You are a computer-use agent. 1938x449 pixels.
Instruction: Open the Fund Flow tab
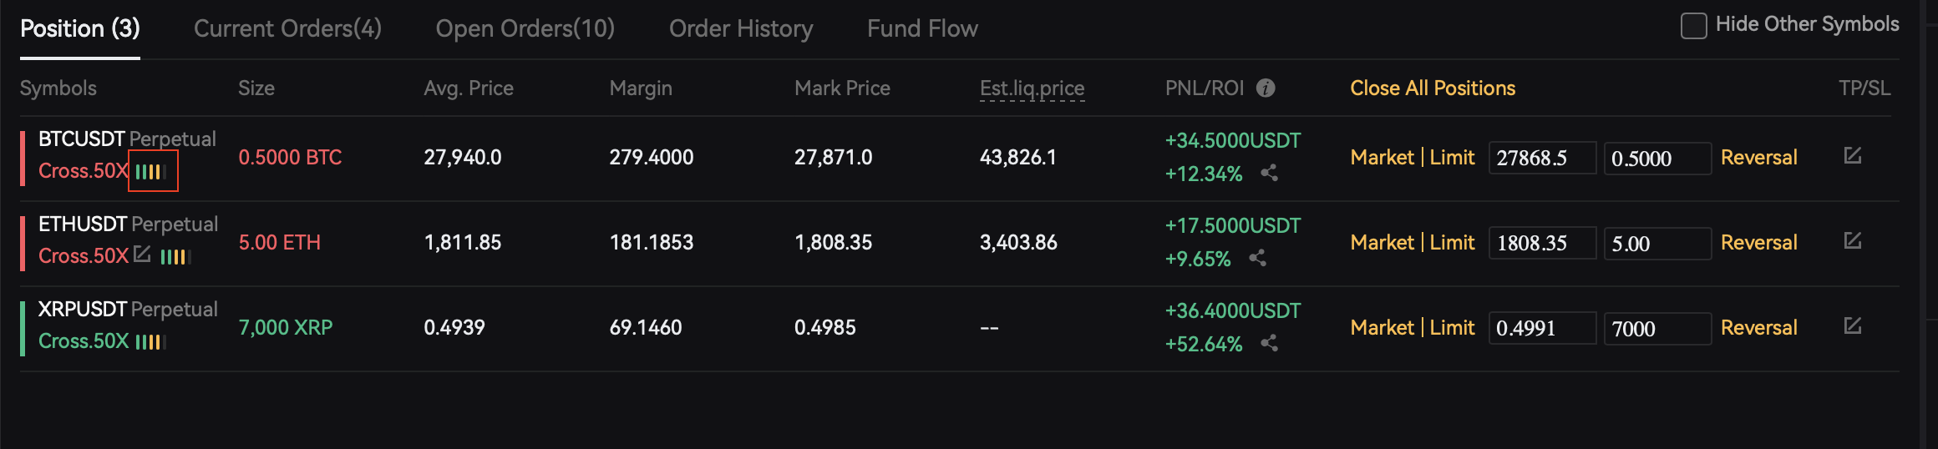click(922, 28)
